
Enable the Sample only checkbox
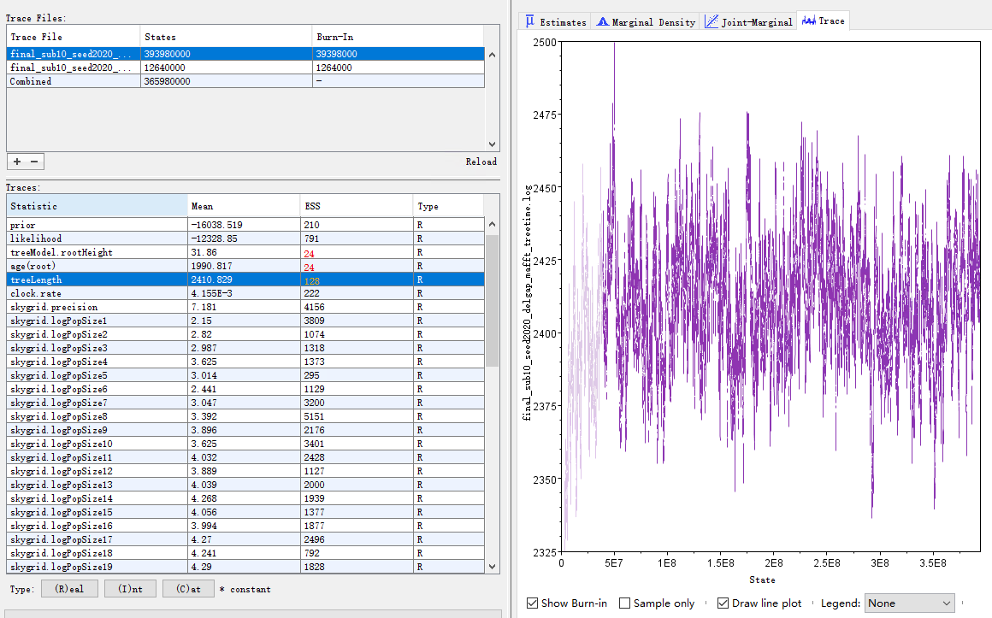[x=623, y=603]
